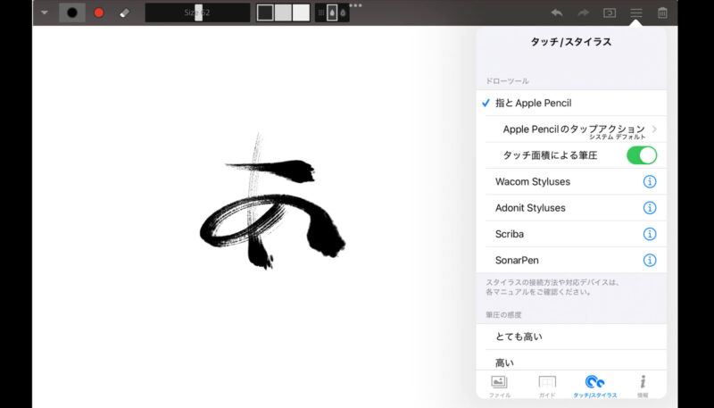
Task: Select 指と Apple Pencil draw tool
Action: click(571, 103)
